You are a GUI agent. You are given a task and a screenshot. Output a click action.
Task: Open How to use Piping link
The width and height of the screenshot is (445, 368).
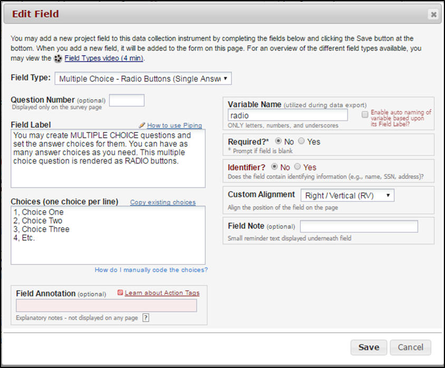[174, 126]
